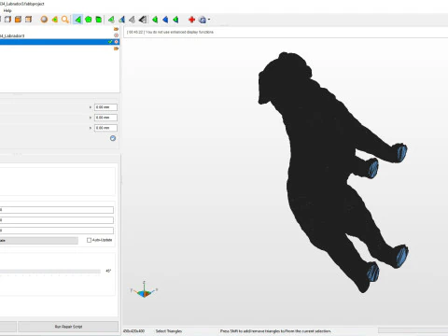Click the first wide text field above the Update button

(x=57, y=210)
